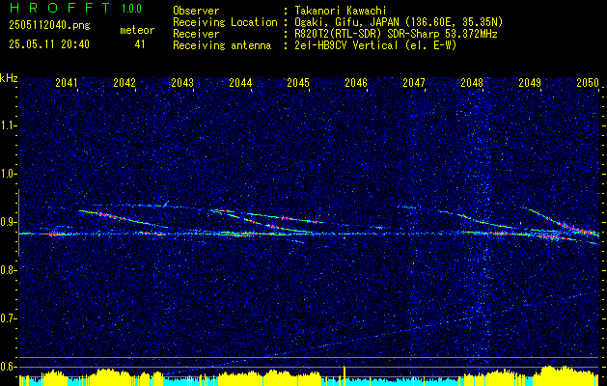Click time marker 2043
Viewport: 607px width, 386px height.
click(182, 82)
